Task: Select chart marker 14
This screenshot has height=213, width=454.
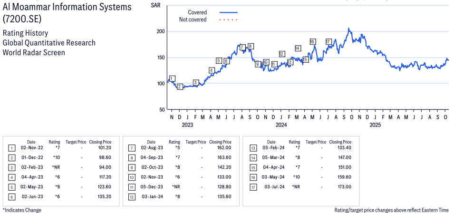Action: [x=298, y=48]
